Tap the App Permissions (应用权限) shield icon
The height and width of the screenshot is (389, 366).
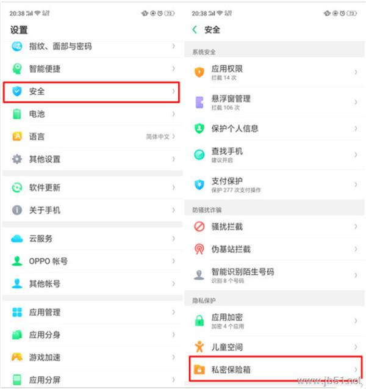199,73
